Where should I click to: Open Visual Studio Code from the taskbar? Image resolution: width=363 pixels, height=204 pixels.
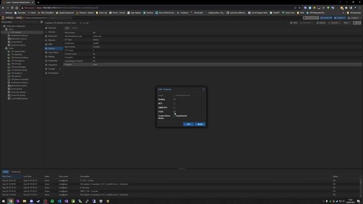point(59,201)
